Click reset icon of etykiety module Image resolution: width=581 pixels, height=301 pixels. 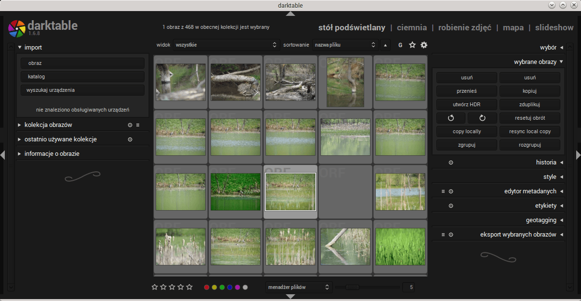pos(451,206)
